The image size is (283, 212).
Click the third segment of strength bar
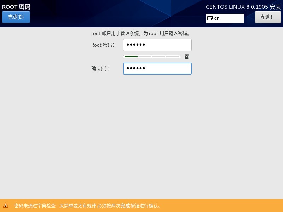click(x=158, y=57)
